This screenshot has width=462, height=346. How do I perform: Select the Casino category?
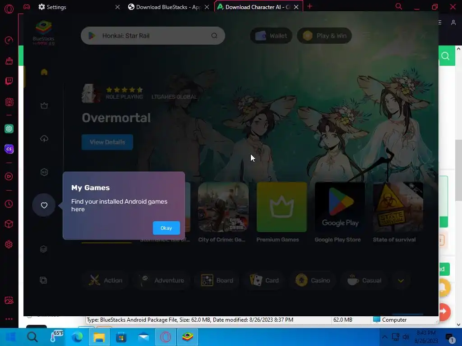pyautogui.click(x=313, y=280)
